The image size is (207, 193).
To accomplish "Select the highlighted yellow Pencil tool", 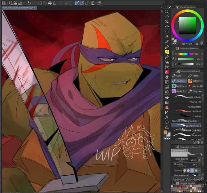I will [x=167, y=52].
